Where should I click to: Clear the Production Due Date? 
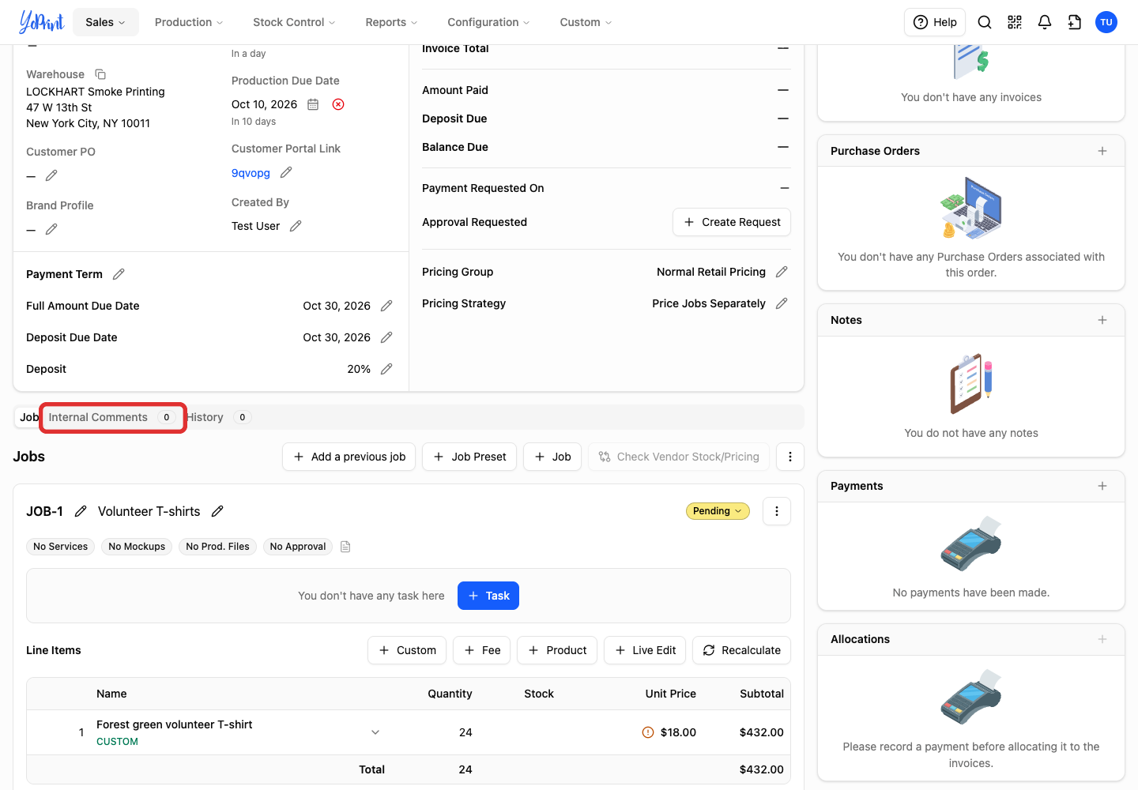coord(338,104)
